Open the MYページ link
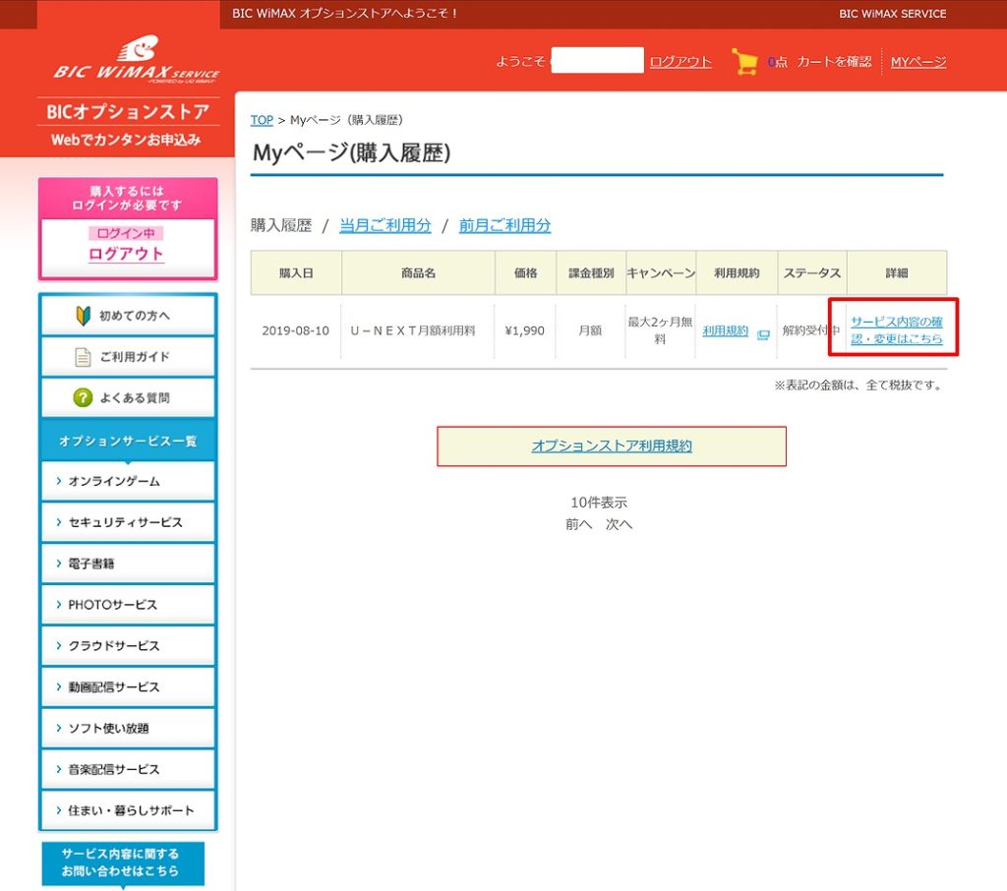This screenshot has height=891, width=1007. 918,62
